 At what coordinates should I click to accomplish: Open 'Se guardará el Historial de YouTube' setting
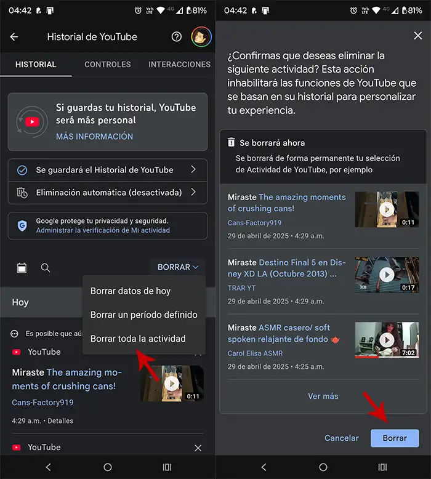coord(107,170)
